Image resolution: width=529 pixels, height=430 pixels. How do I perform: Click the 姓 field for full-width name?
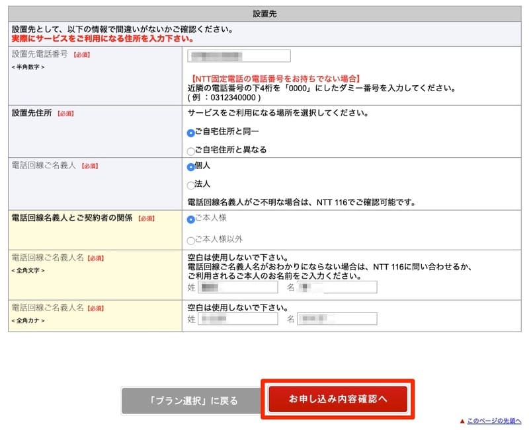tap(238, 287)
